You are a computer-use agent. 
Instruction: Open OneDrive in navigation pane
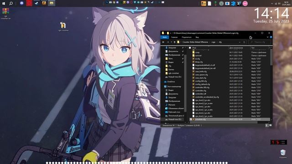(x=171, y=82)
